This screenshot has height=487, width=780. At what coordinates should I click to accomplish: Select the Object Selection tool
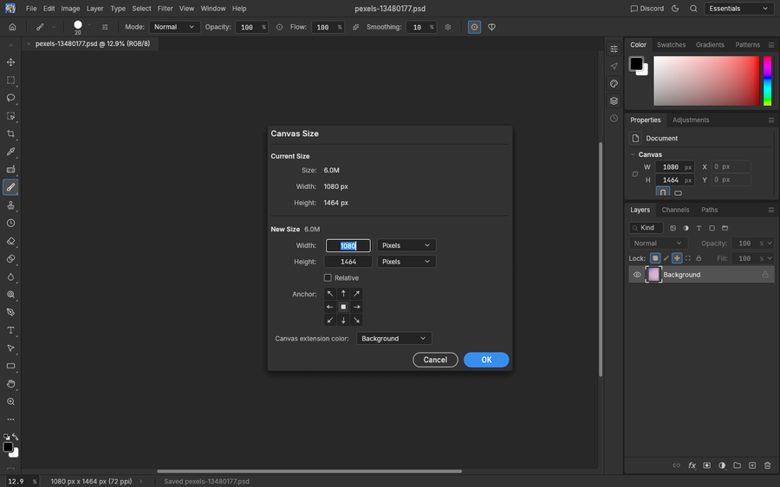tap(10, 116)
